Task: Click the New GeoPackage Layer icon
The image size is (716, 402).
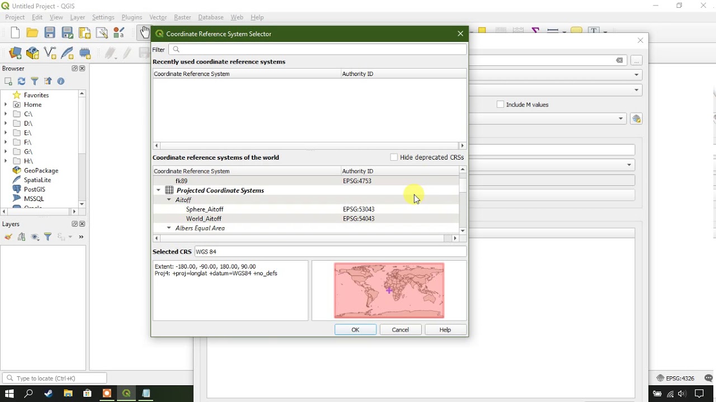Action: [33, 53]
